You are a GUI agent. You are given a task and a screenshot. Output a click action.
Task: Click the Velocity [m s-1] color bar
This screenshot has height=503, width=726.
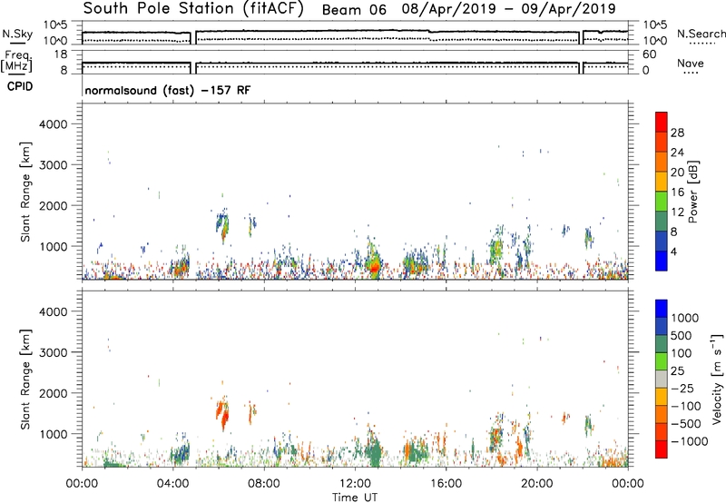(x=662, y=379)
